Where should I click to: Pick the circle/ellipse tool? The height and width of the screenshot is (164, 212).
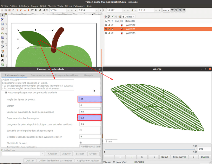click(x=2, y=28)
